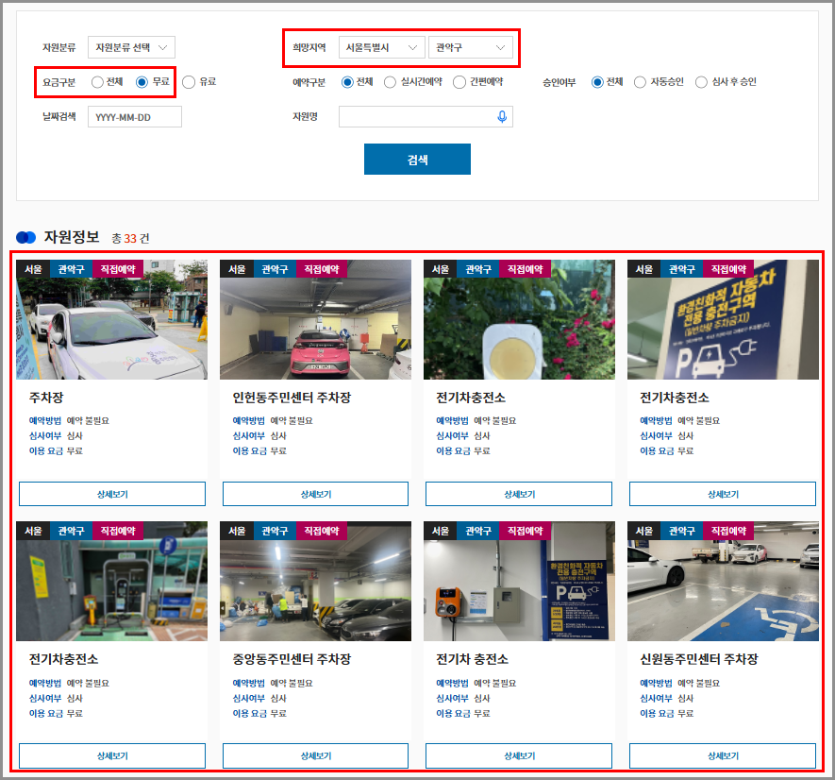Open 상세보기 for 신원동주민센터 주차장
Screen dimensions: 835x780
pyautogui.click(x=722, y=755)
